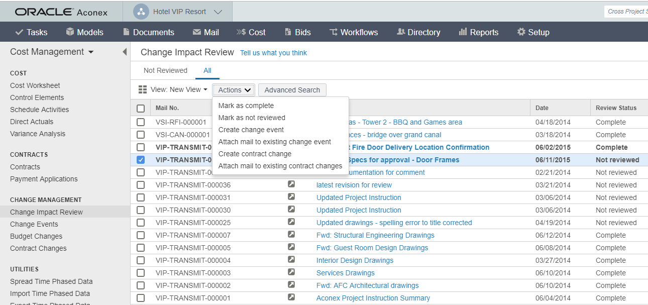Open Variance Analysis in sidebar
The image size is (648, 305).
(x=38, y=134)
